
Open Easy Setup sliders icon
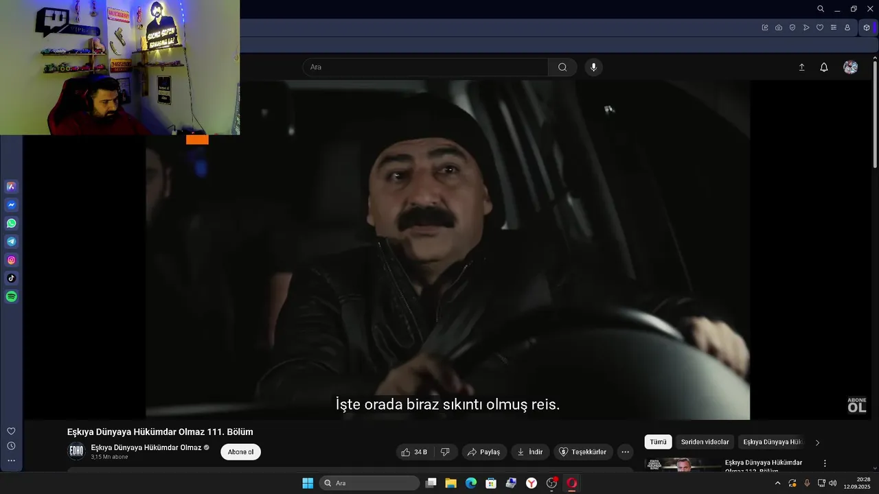[834, 27]
